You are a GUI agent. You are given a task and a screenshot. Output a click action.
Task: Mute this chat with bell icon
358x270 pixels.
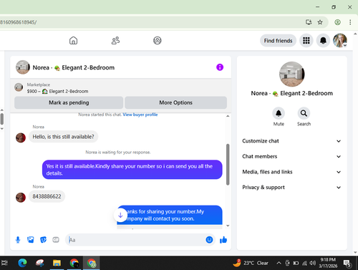pyautogui.click(x=279, y=113)
